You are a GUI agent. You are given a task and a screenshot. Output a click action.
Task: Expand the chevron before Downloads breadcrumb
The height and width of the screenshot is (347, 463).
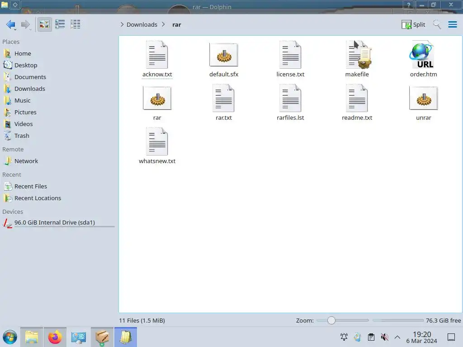click(122, 24)
